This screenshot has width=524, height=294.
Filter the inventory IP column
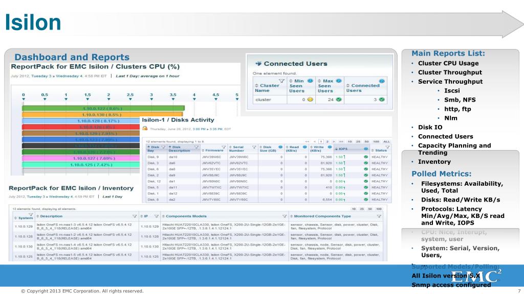[157, 216]
